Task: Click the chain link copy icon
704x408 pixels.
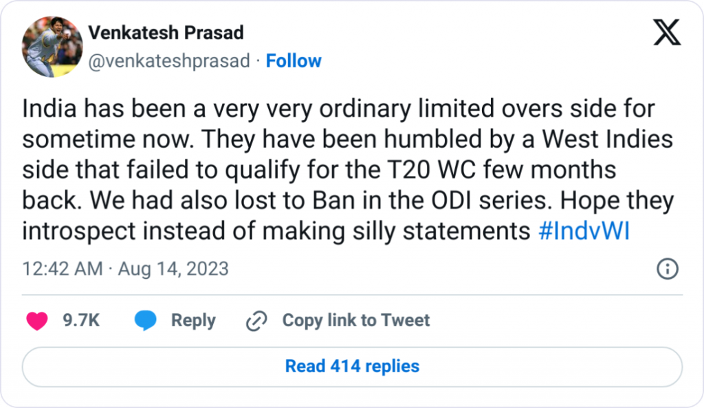Action: [256, 320]
